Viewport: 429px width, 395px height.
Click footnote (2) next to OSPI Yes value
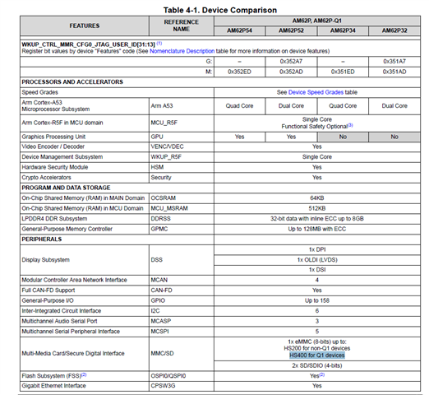point(322,374)
